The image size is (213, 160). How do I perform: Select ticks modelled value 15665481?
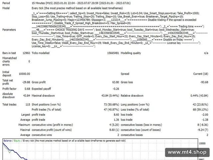113,53
